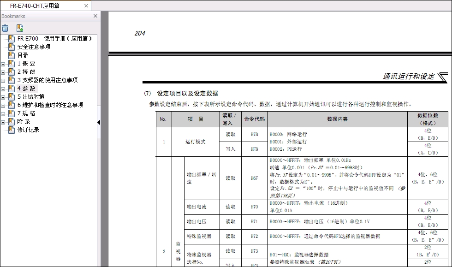The height and width of the screenshot is (267, 452).
Task: Close the FR-E740-CHT应用篇 document tab
Action: tap(86, 6)
